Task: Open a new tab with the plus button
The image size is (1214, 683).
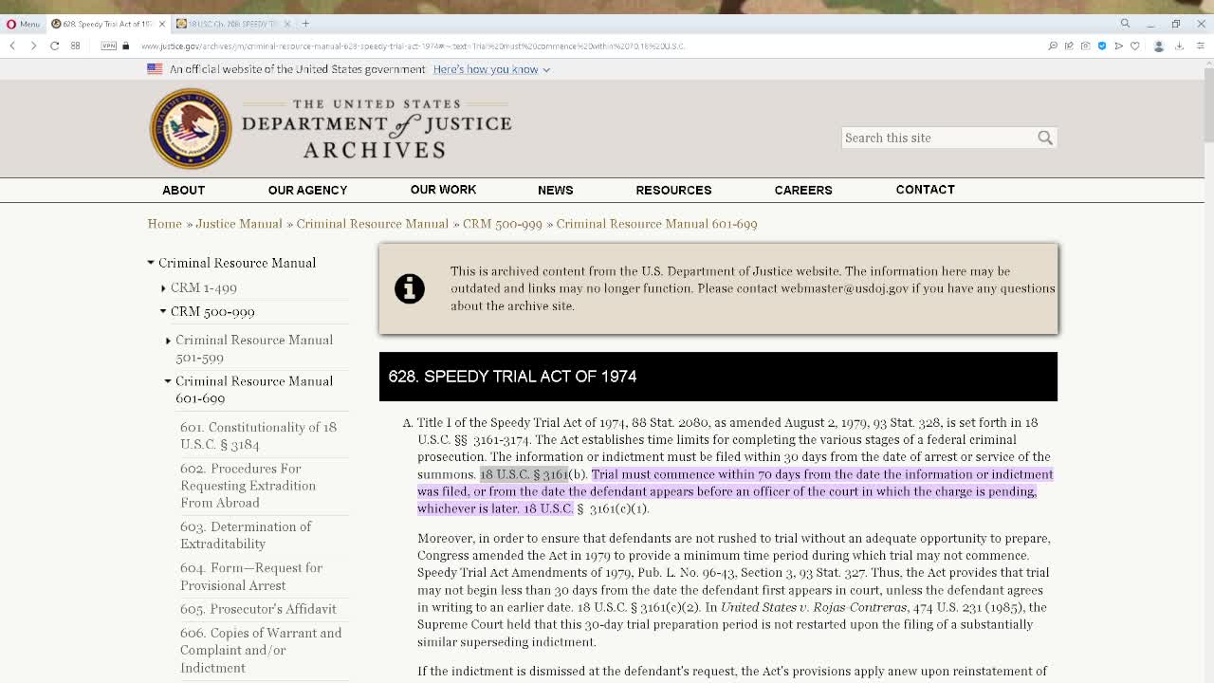Action: pyautogui.click(x=304, y=24)
